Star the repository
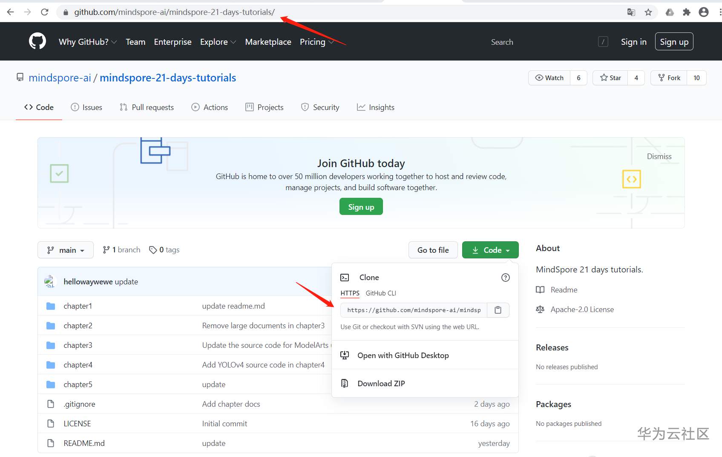Viewport: 722px width, 457px height. (610, 78)
